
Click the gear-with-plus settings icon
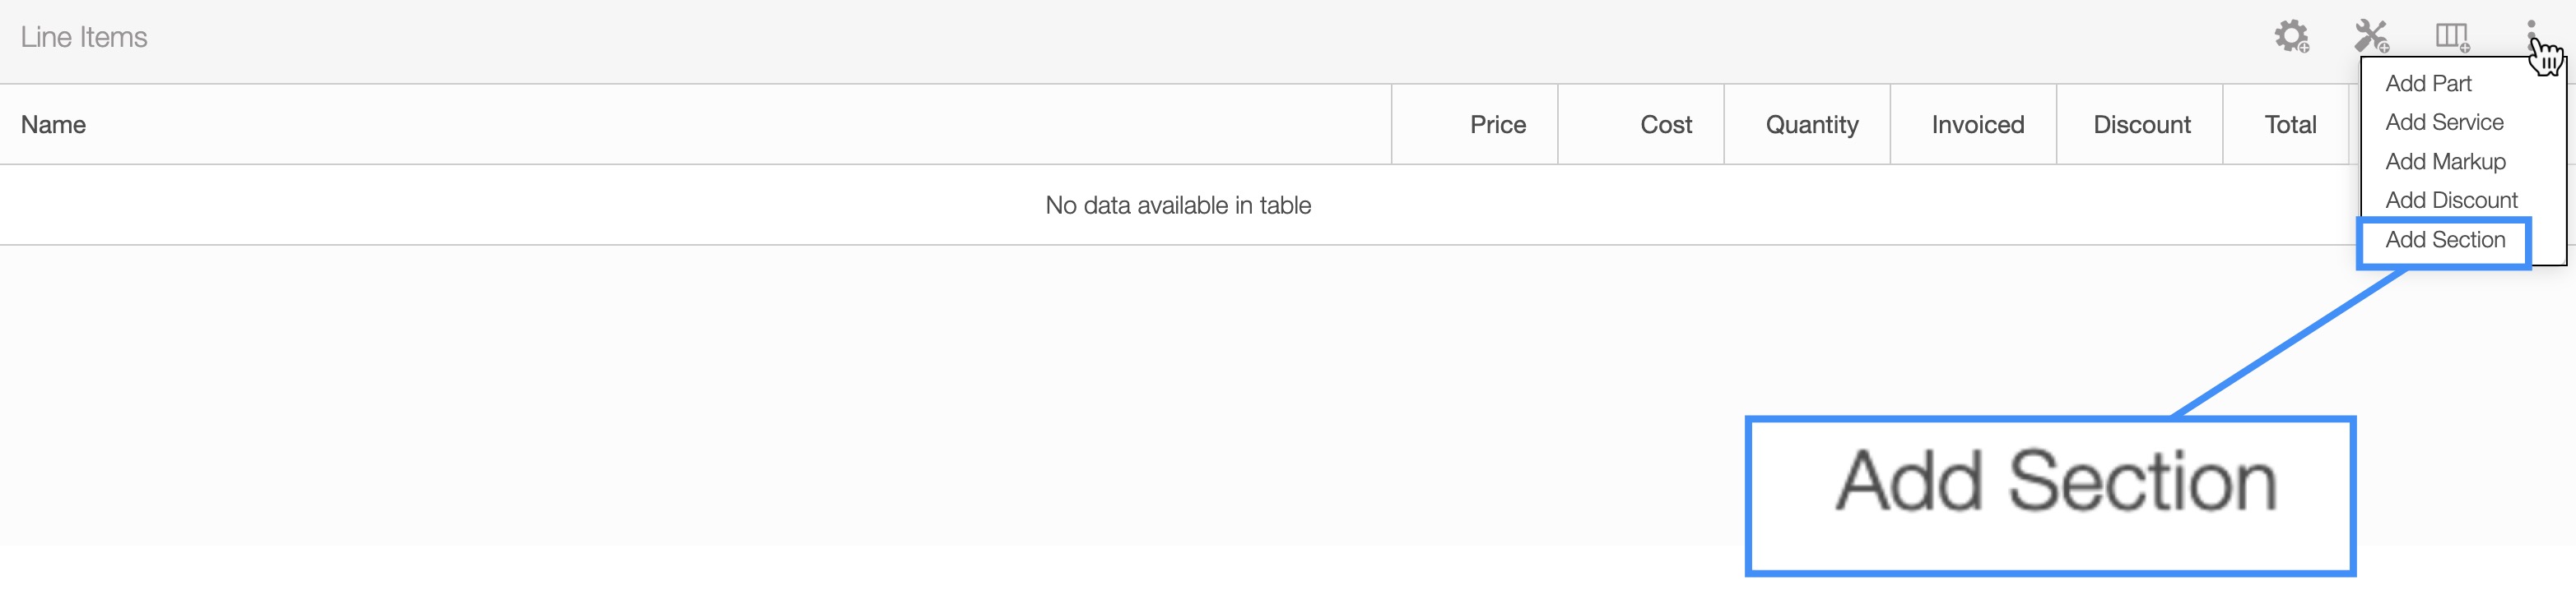coord(2291,37)
